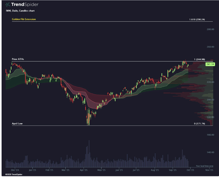Click the Nov '25 date axis marker

(x=209, y=170)
